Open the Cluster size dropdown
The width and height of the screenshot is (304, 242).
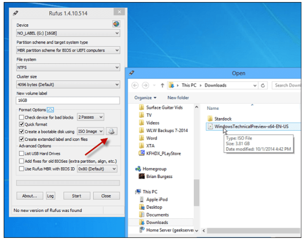pyautogui.click(x=68, y=84)
